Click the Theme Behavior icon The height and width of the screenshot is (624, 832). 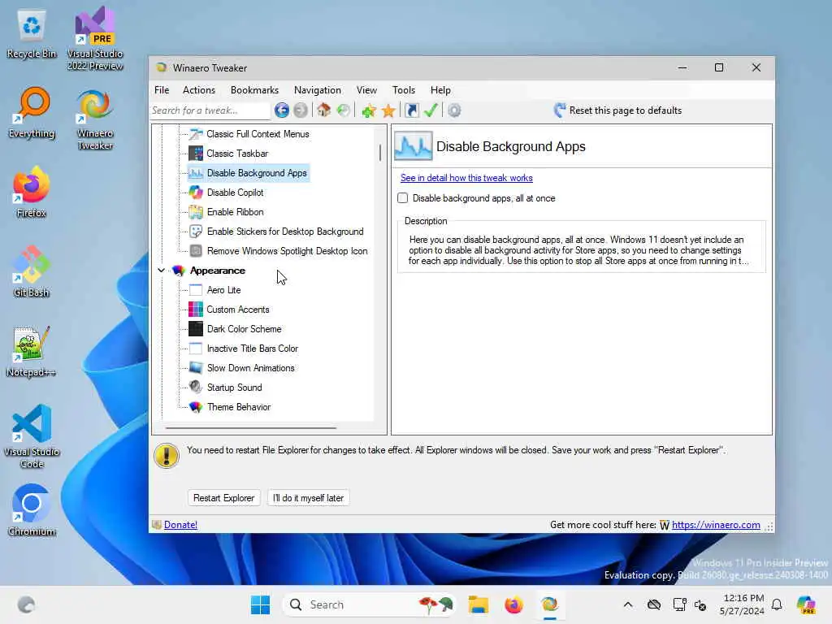(196, 407)
